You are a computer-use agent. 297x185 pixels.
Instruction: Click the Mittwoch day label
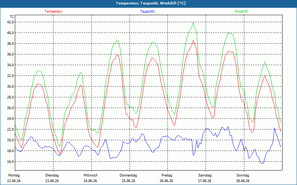point(91,175)
